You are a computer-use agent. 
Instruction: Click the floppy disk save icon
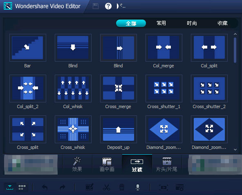pyautogui.click(x=96, y=6)
